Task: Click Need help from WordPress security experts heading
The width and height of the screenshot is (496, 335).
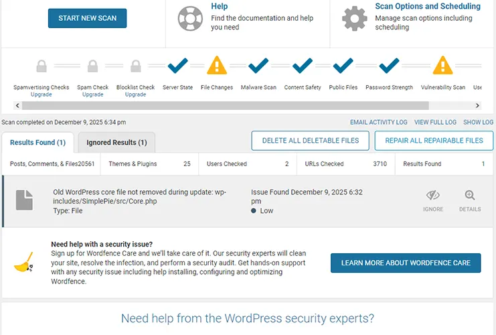Action: point(248,318)
